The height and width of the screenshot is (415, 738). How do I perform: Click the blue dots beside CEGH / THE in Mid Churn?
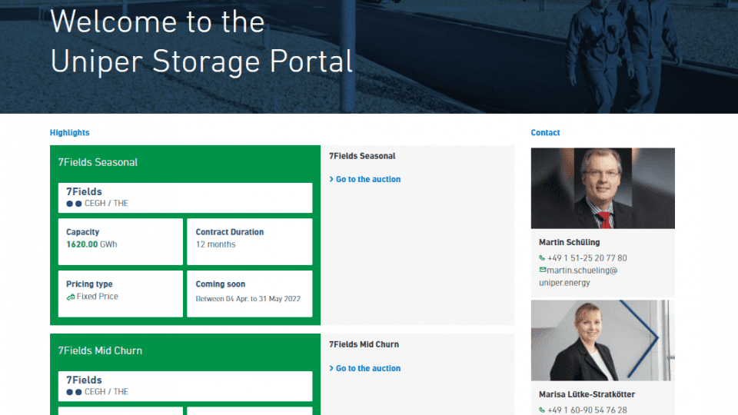click(x=74, y=392)
